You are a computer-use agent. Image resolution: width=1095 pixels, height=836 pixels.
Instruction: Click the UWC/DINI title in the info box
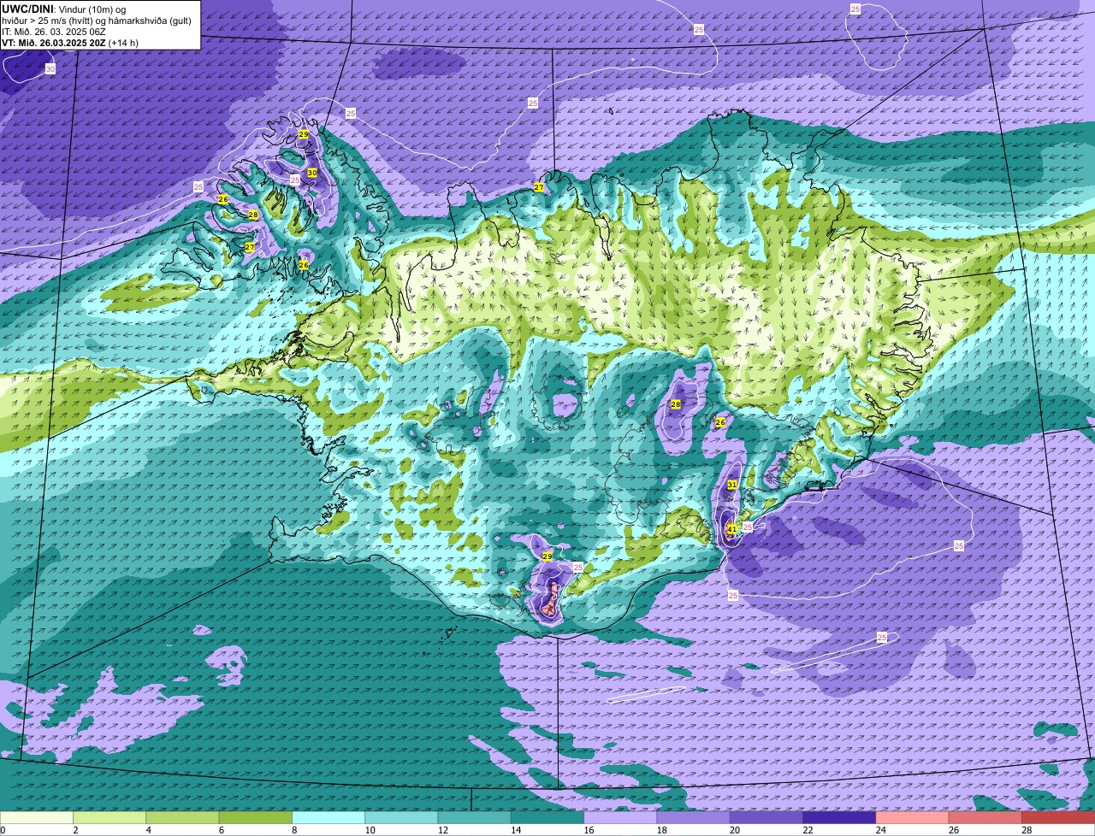28,9
